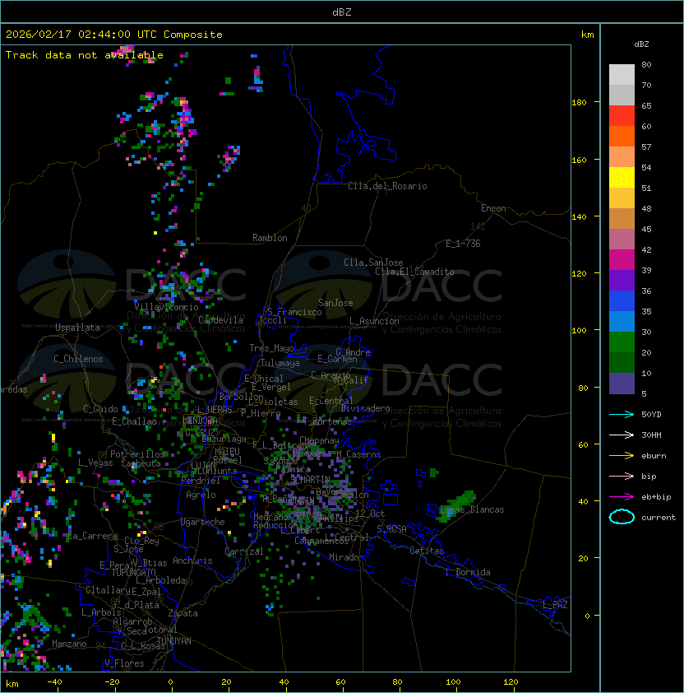Screen dimensions: 684x693
Task: Click the 'La_Carrera' map label
Action: pos(93,536)
